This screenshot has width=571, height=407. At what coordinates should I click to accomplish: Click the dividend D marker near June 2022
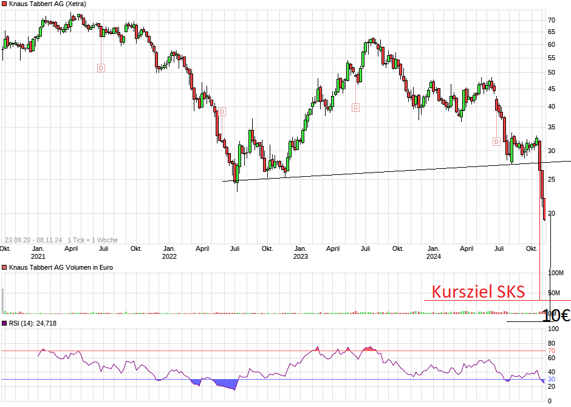(222, 112)
